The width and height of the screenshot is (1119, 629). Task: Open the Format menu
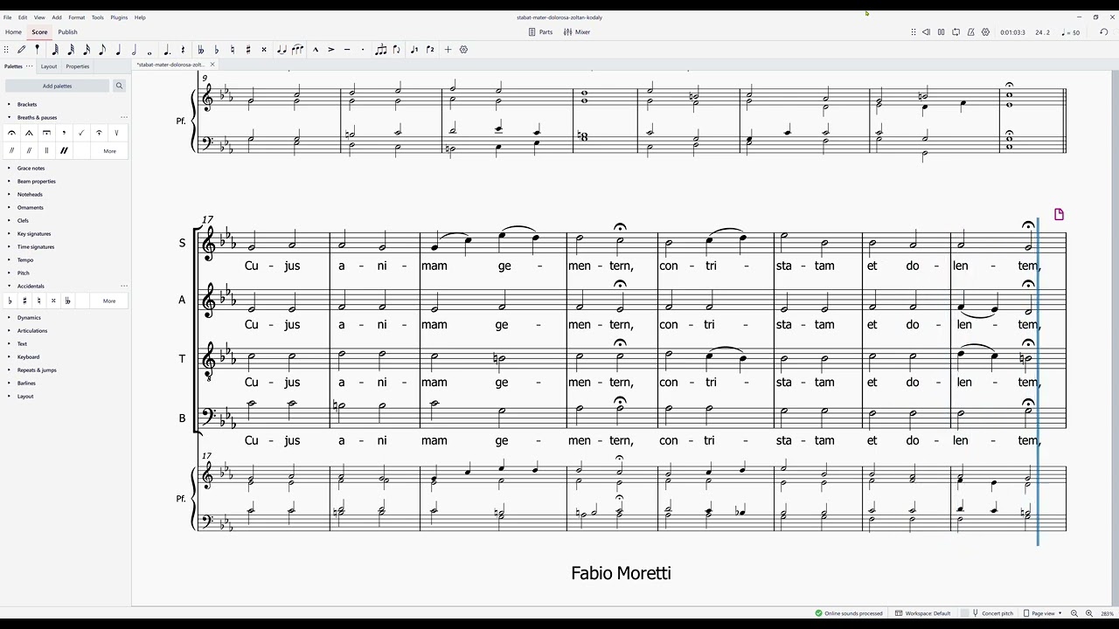click(x=77, y=17)
